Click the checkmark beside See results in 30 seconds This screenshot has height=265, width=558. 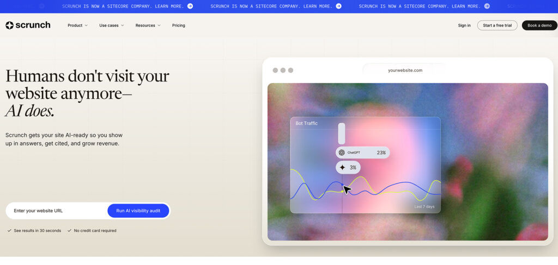pyautogui.click(x=9, y=231)
